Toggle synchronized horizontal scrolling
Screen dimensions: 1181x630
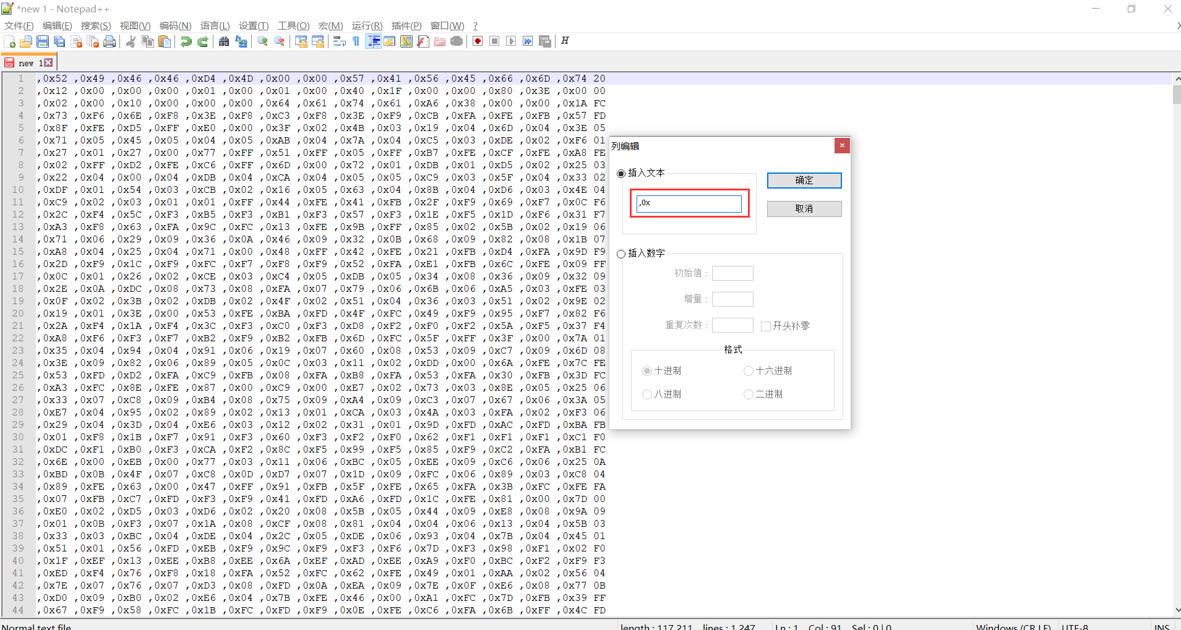[318, 41]
